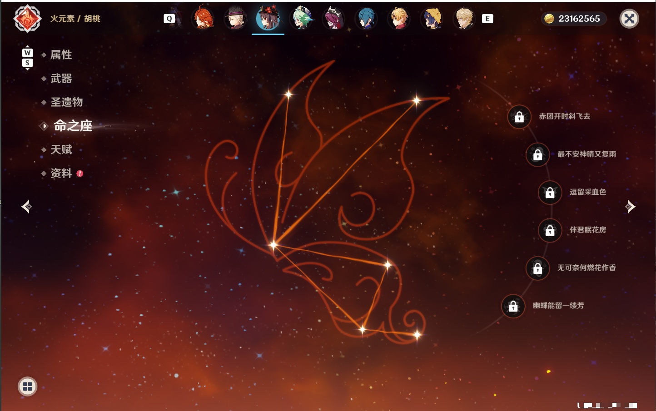This screenshot has width=656, height=411.
Task: Open the locked 逗留采血色 constellation node
Action: [x=550, y=193]
